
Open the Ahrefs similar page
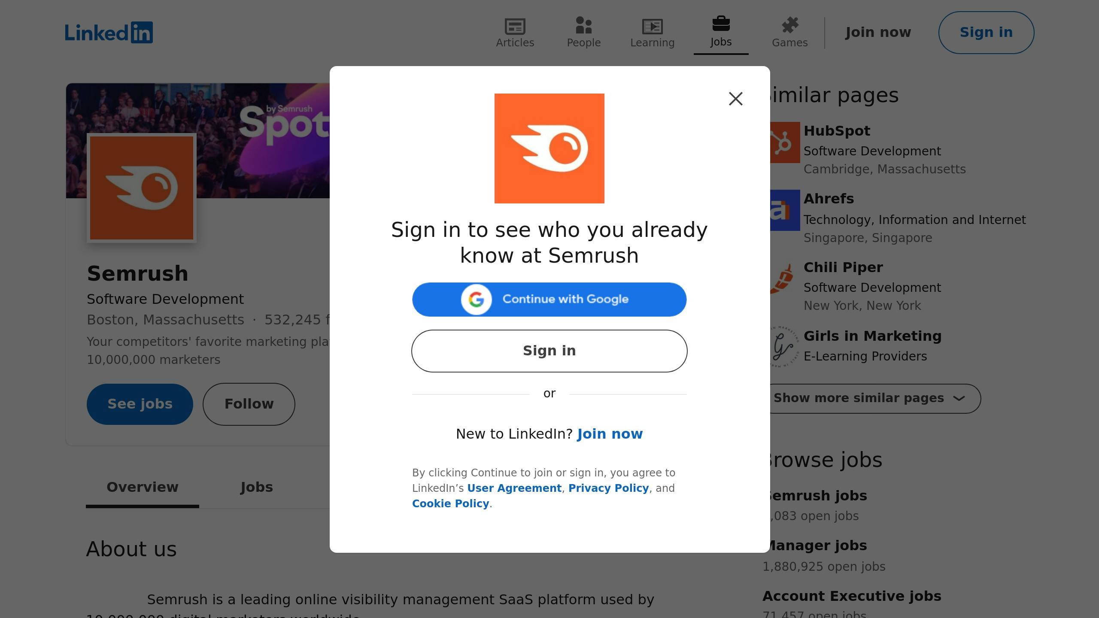tap(829, 199)
